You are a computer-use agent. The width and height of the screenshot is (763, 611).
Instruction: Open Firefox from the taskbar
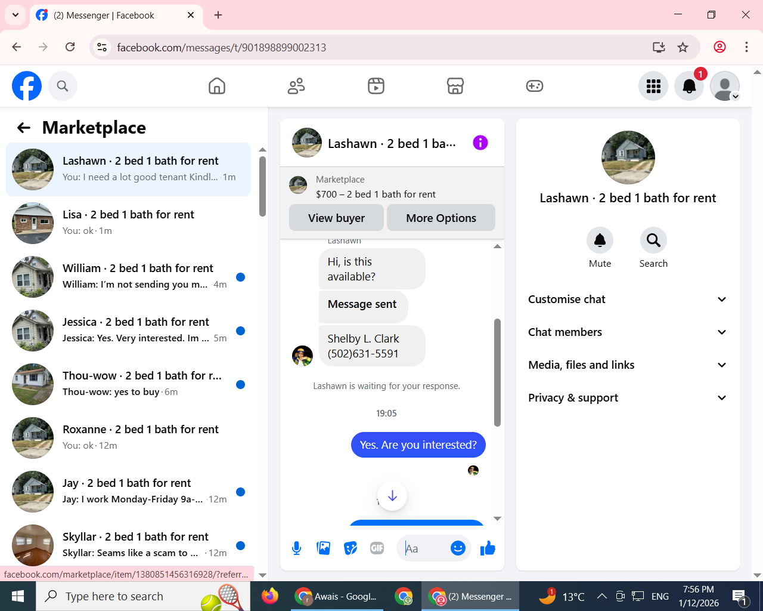[270, 596]
